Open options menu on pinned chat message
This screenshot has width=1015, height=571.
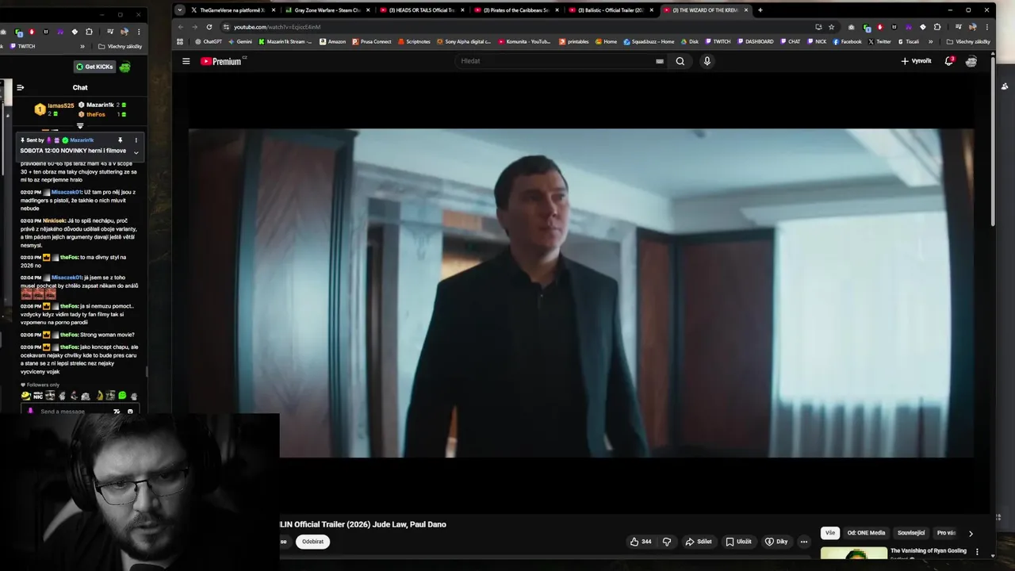(x=136, y=140)
